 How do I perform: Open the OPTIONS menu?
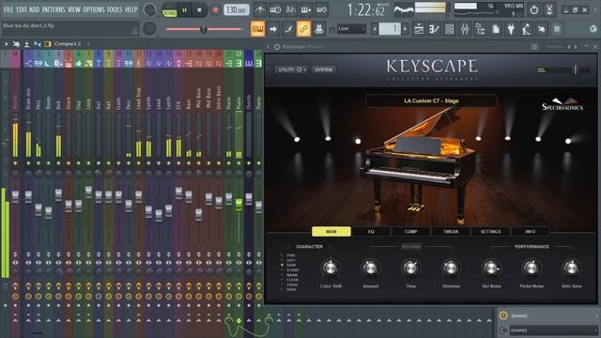93,9
